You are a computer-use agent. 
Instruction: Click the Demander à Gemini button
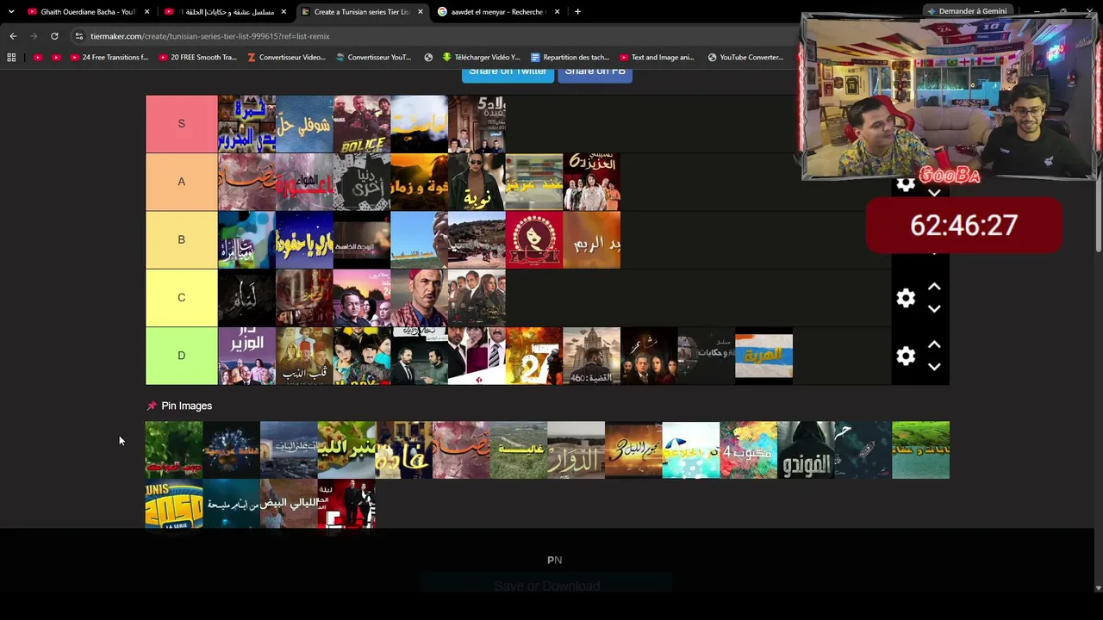click(966, 11)
